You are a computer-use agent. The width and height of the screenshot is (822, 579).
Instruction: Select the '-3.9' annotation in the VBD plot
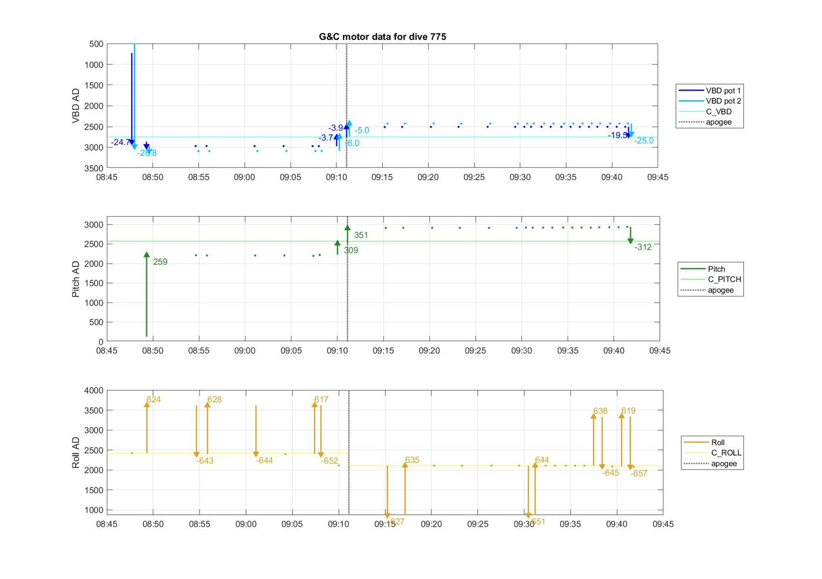tap(336, 127)
